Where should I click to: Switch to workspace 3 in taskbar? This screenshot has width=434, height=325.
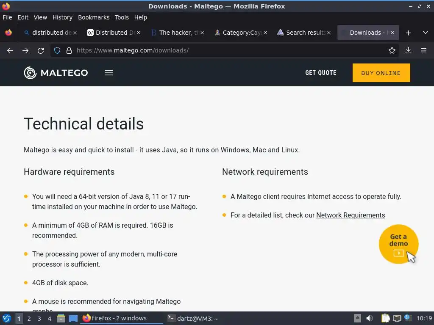[x=39, y=319]
